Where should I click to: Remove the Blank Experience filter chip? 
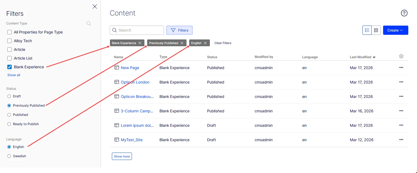pyautogui.click(x=140, y=43)
